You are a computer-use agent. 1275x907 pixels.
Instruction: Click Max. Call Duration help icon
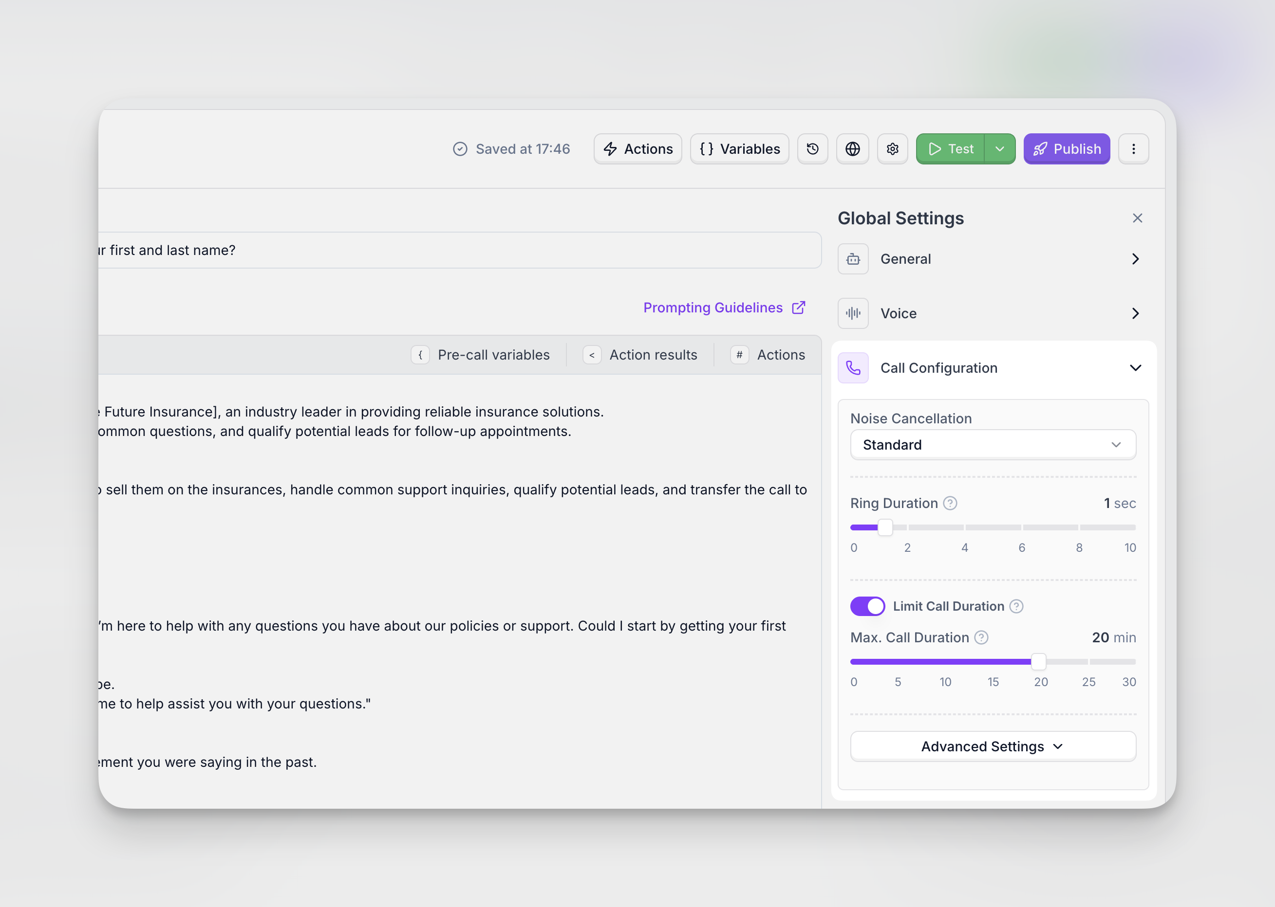tap(981, 637)
